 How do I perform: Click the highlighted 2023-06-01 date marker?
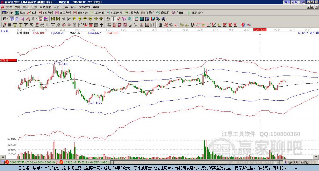(x=260, y=30)
